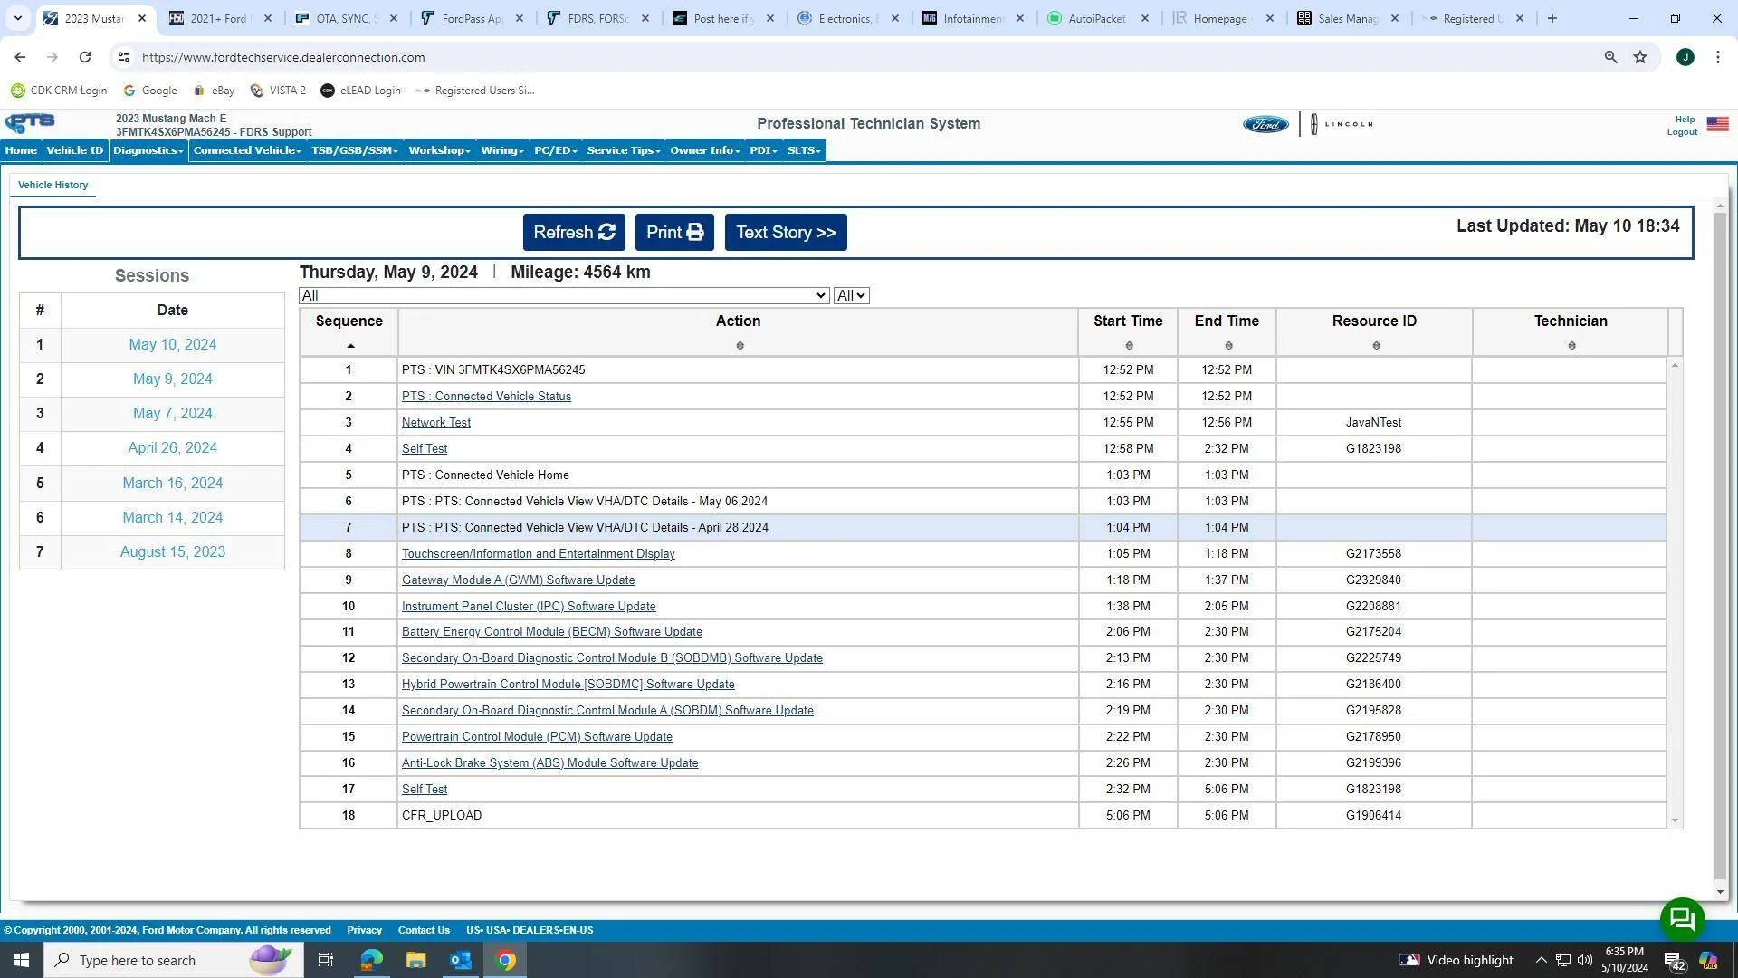This screenshot has width=1738, height=978.
Task: Click the Windows search box
Action: pyautogui.click(x=174, y=960)
